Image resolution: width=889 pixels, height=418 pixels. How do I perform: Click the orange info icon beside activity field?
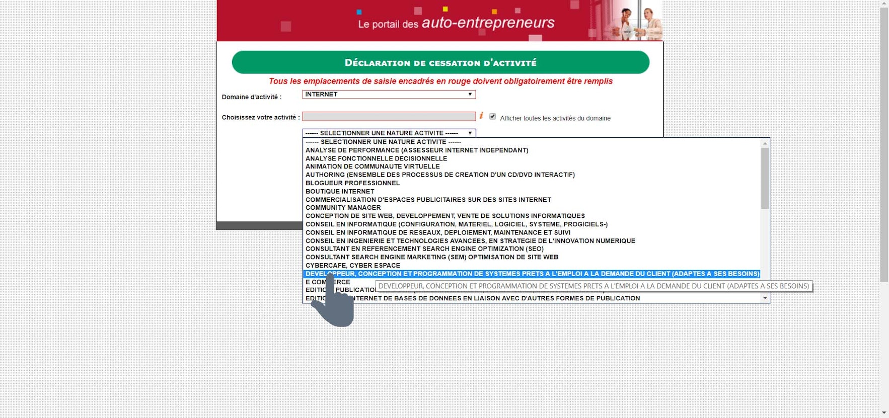481,116
